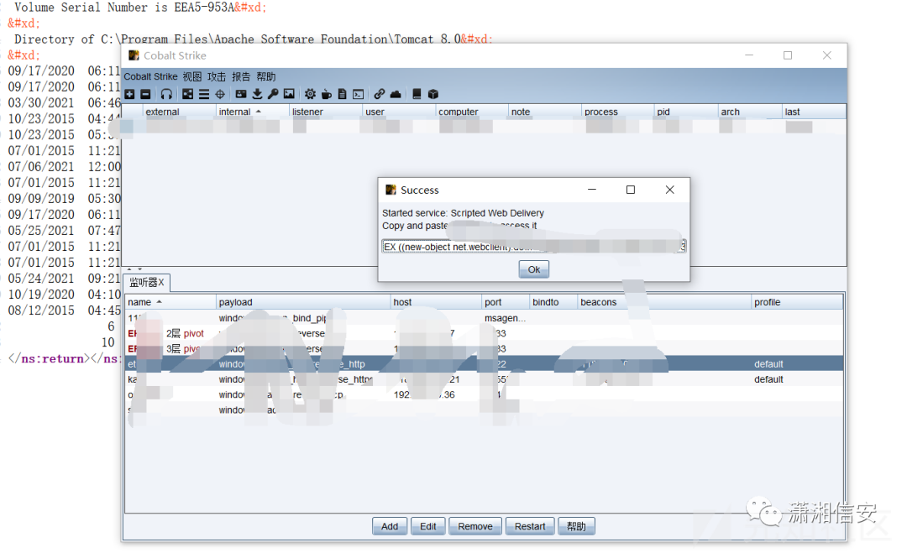Select listener row with port msagen...
The image size is (907, 553).
pyautogui.click(x=484, y=318)
